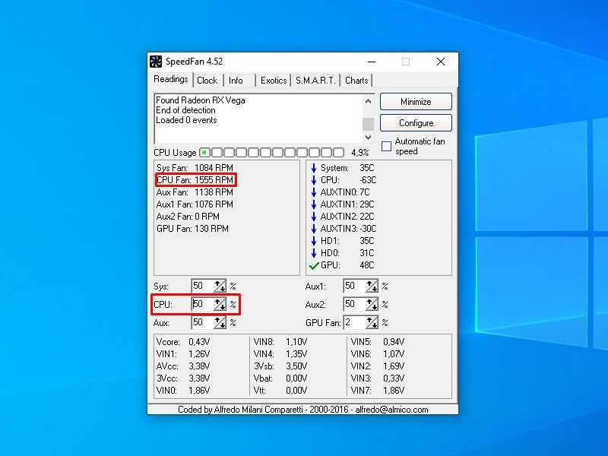Click the Minimize button
The image size is (608, 456).
416,102
